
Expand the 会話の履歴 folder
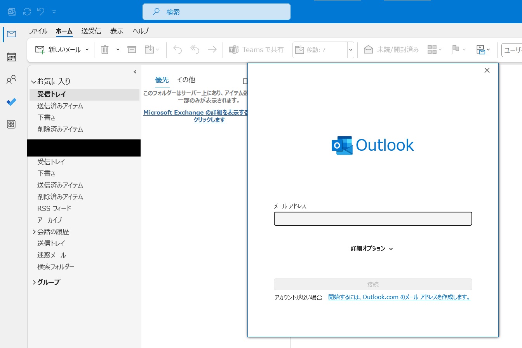point(34,232)
